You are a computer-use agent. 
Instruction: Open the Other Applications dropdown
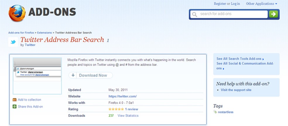pos(261,4)
